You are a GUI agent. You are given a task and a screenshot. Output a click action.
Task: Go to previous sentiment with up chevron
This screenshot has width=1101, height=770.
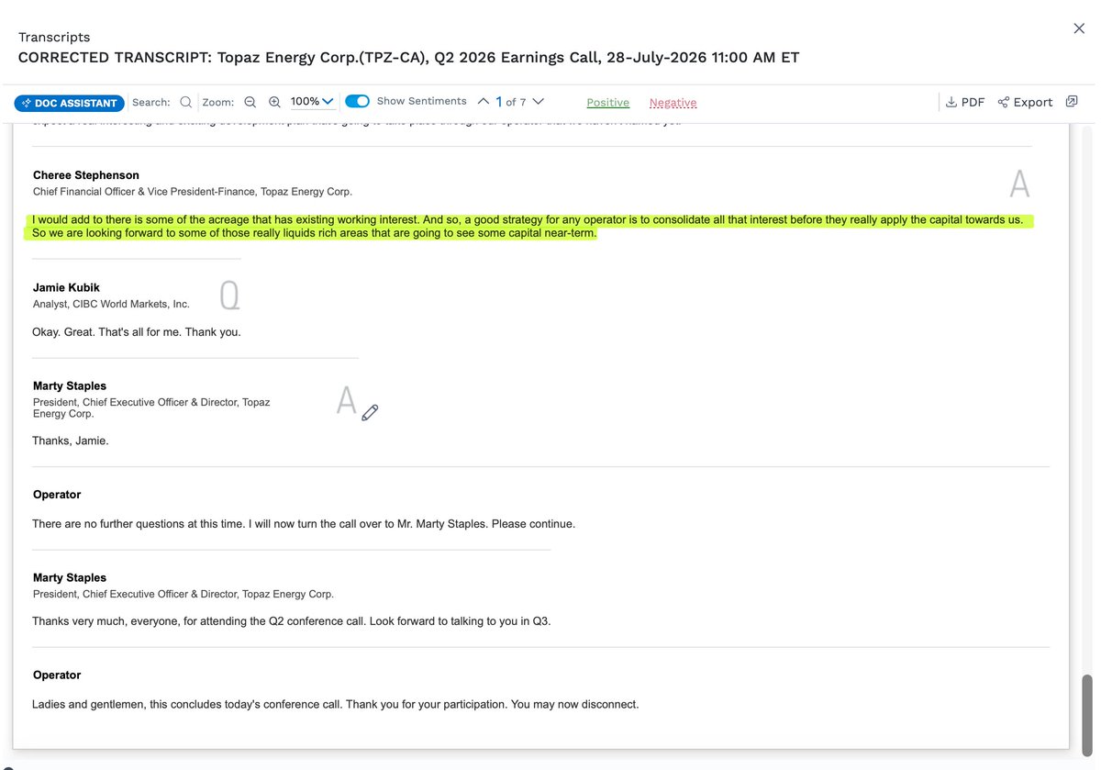484,101
